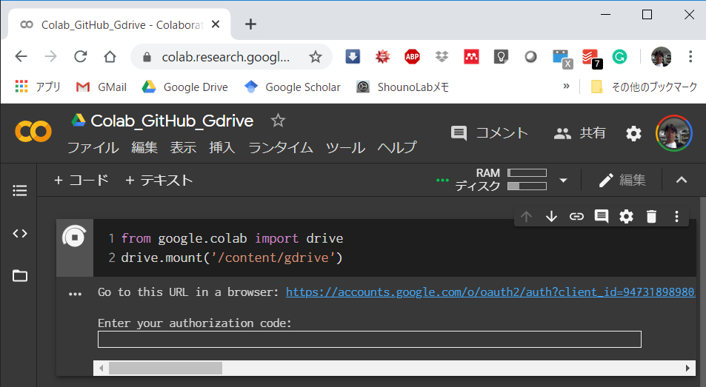Image resolution: width=706 pixels, height=387 pixels.
Task: Open the アプリ apps shortcut
Action: (x=38, y=87)
